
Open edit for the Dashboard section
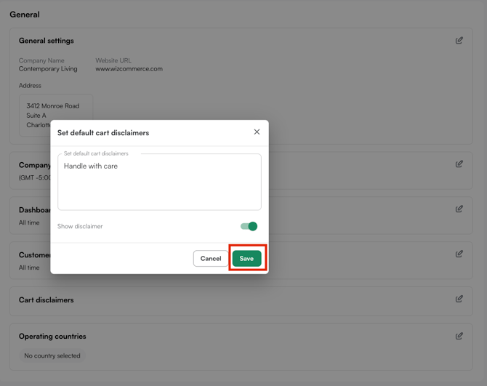click(459, 209)
